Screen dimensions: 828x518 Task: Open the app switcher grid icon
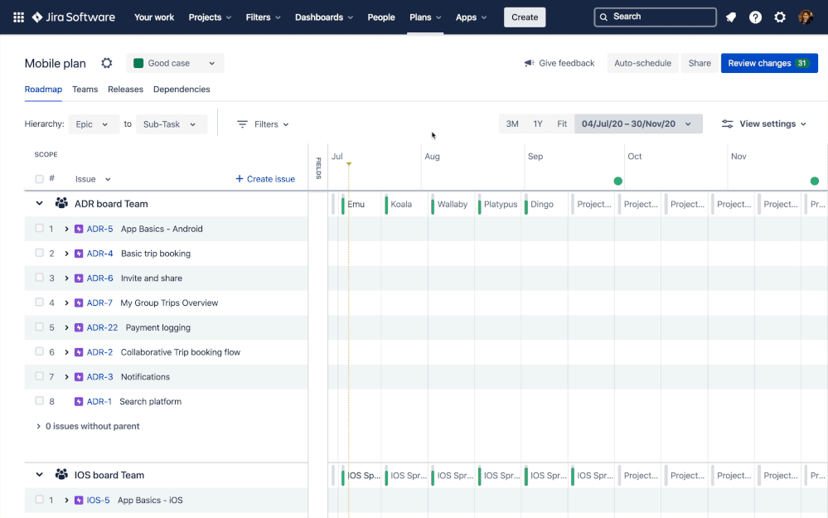(x=18, y=17)
